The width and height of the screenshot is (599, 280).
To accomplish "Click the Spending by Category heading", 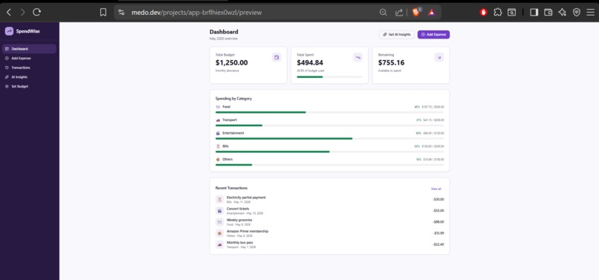I will click(x=233, y=99).
